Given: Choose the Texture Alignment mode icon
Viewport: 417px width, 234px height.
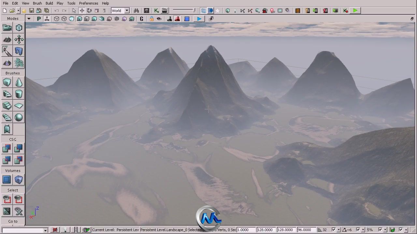Looking at the screenshot, I should click(19, 40).
